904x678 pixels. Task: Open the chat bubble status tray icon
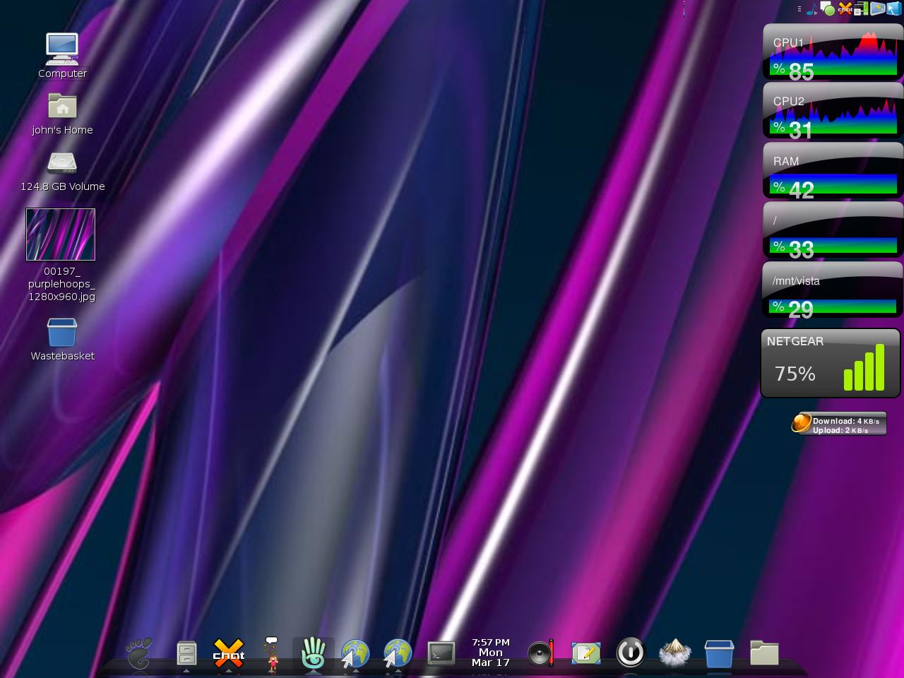pyautogui.click(x=828, y=9)
